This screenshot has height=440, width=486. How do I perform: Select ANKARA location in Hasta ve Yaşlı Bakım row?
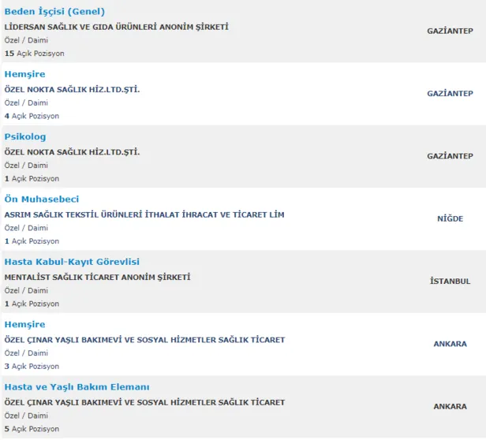pos(450,407)
